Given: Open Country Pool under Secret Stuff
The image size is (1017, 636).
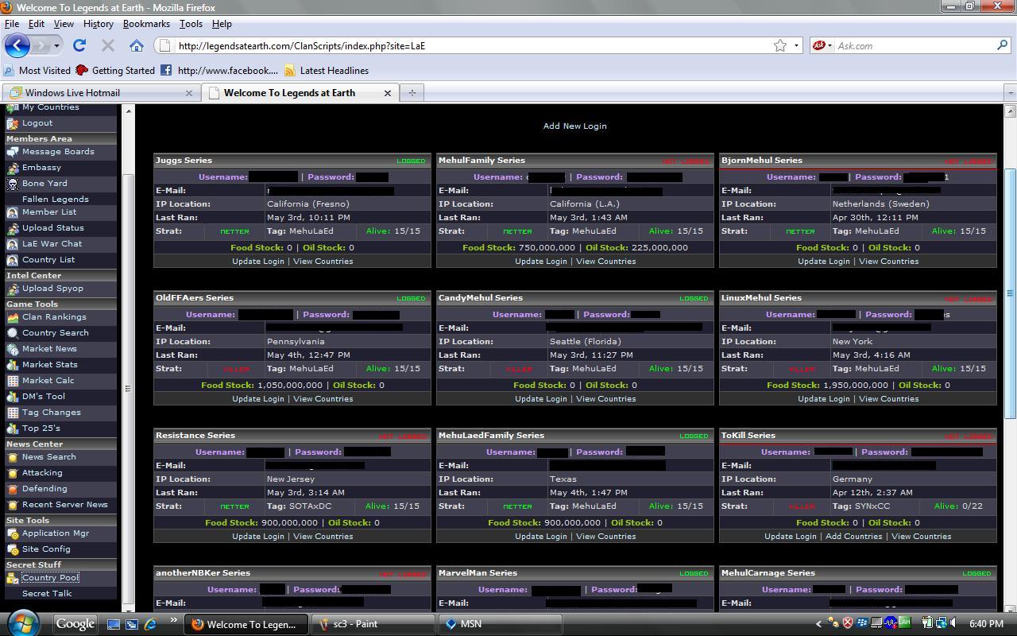Looking at the screenshot, I should [50, 578].
